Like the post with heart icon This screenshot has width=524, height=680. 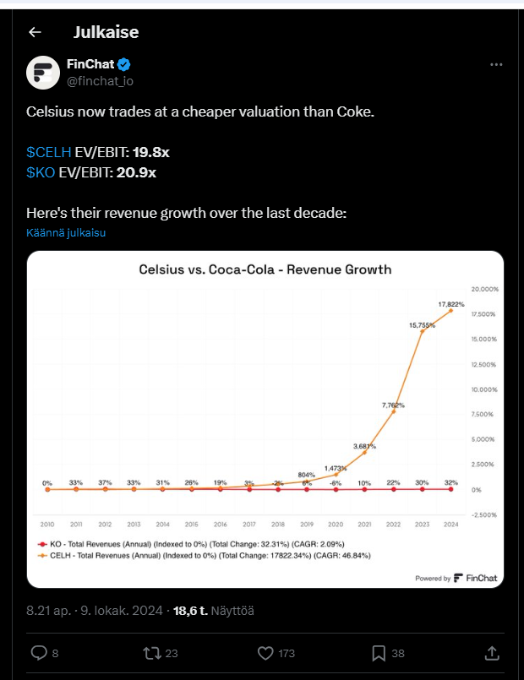pos(265,653)
